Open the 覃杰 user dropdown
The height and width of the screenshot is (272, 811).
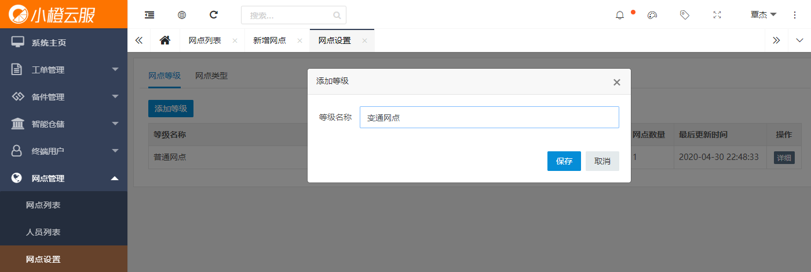pos(763,15)
